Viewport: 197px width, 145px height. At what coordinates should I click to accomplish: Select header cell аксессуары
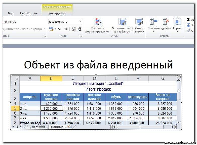pyautogui.click(x=138, y=97)
